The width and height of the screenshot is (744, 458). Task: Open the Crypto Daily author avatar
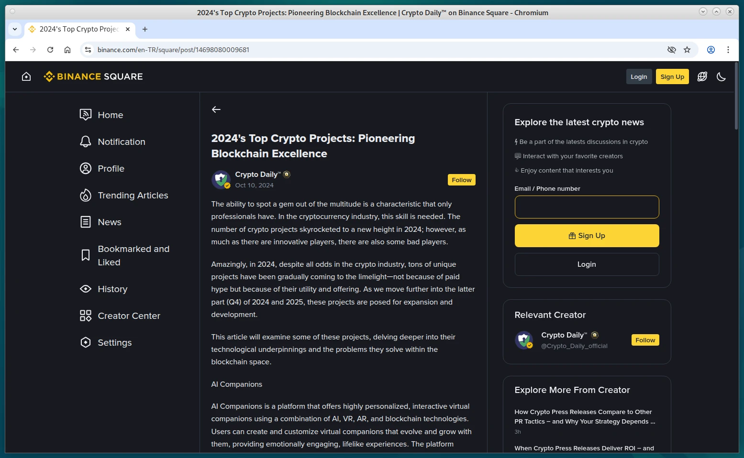(221, 180)
